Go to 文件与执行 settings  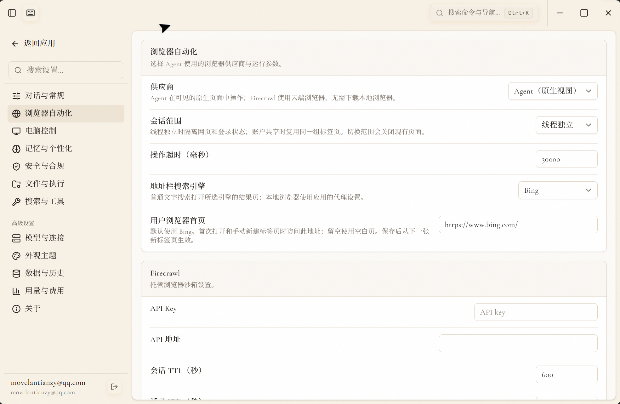pos(66,184)
